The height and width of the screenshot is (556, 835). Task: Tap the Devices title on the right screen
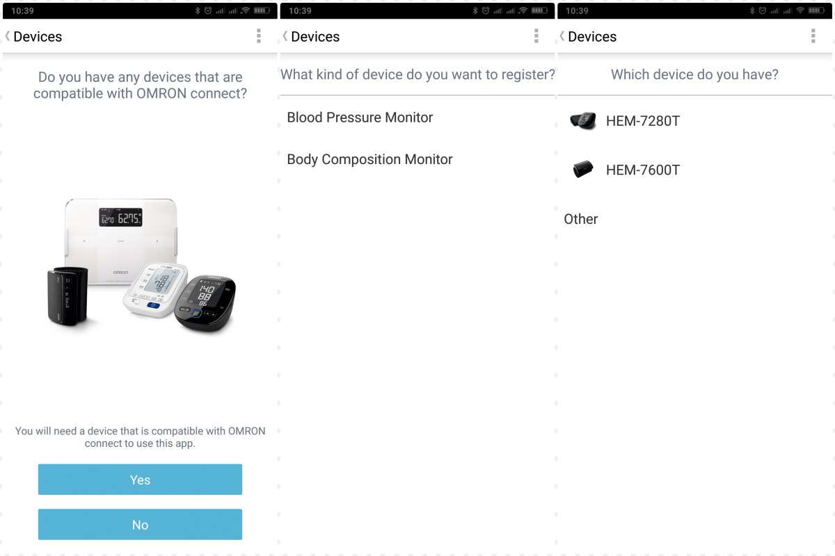coord(592,37)
